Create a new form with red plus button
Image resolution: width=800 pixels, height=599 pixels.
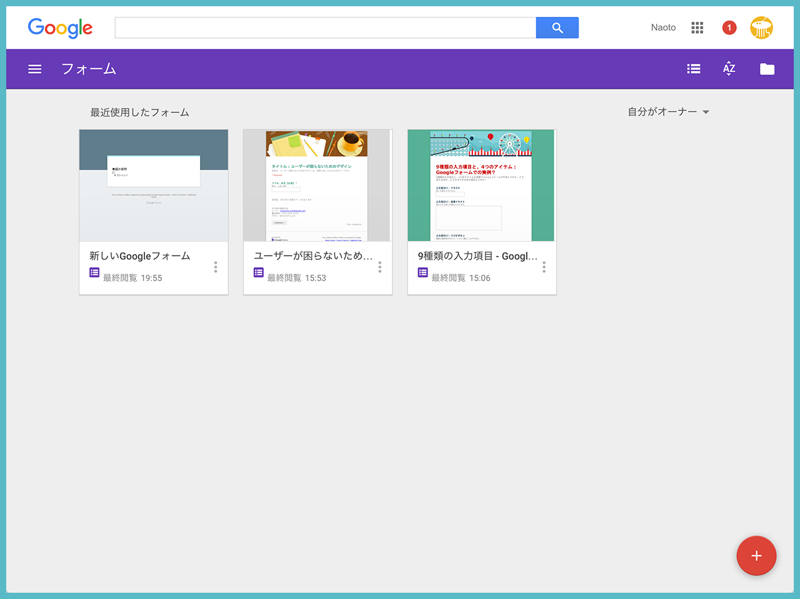756,556
